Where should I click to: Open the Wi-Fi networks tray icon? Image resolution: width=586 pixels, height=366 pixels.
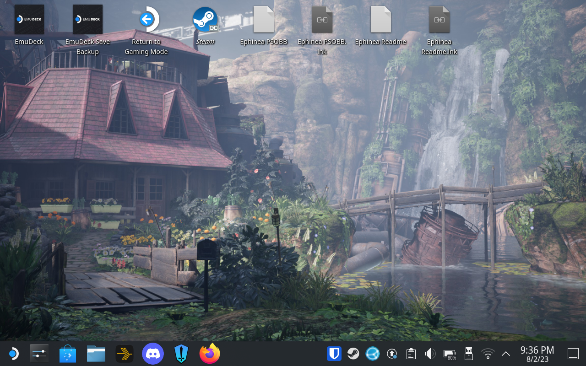point(488,354)
